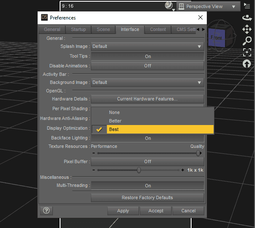
Task: Select the Better option in the list
Action: [x=115, y=121]
